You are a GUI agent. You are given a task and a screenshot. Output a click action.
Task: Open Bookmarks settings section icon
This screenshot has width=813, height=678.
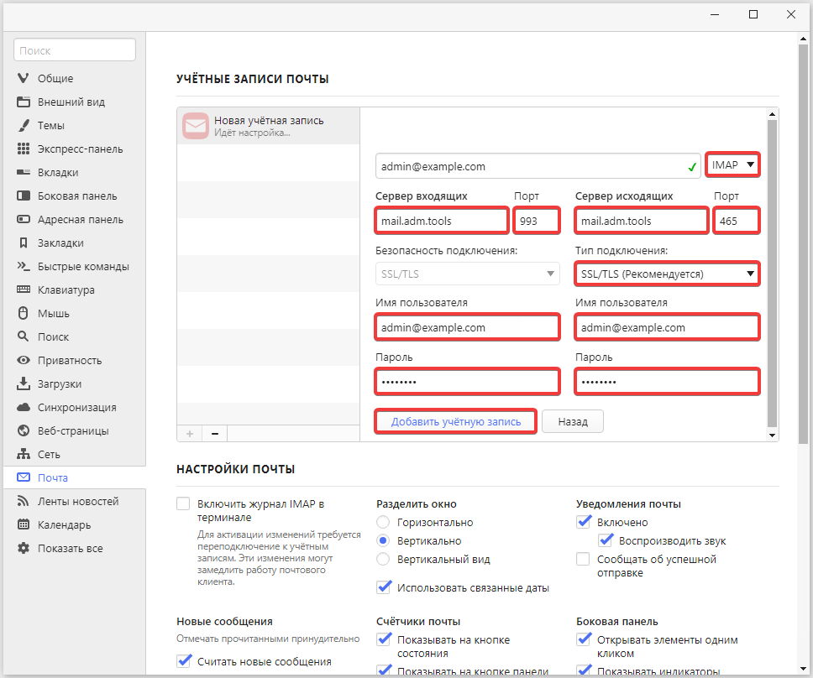[x=24, y=243]
